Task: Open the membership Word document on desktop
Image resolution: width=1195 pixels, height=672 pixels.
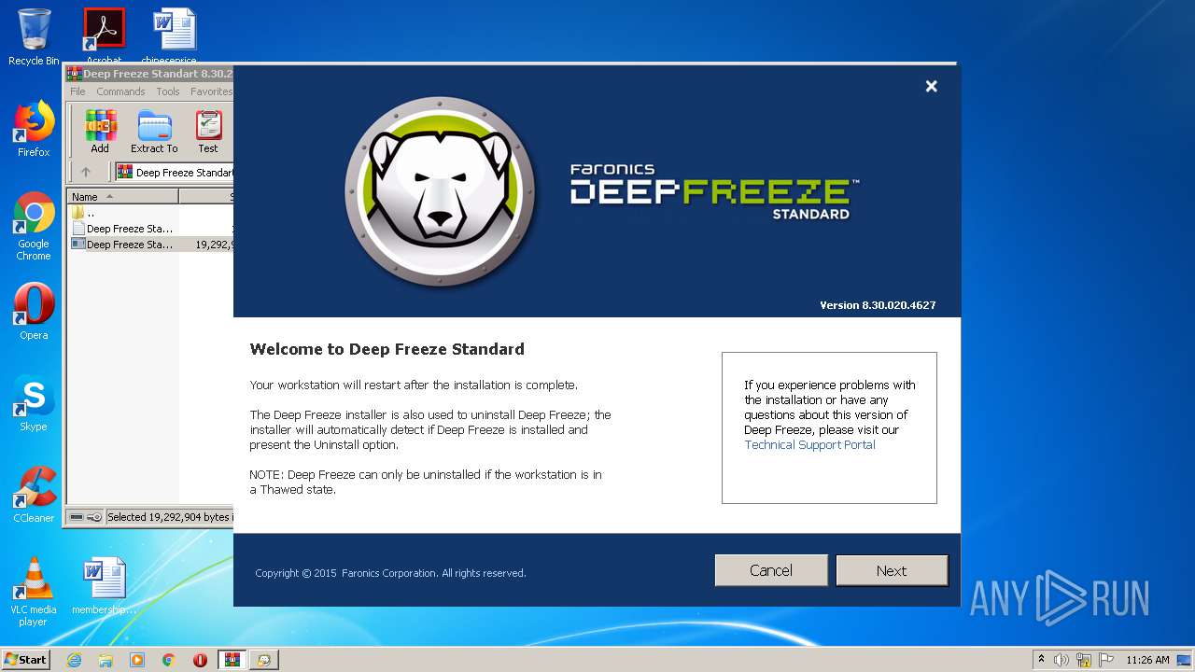Action: pos(104,586)
